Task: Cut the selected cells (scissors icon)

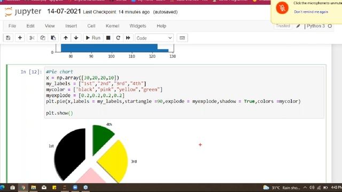Action: point(32,38)
